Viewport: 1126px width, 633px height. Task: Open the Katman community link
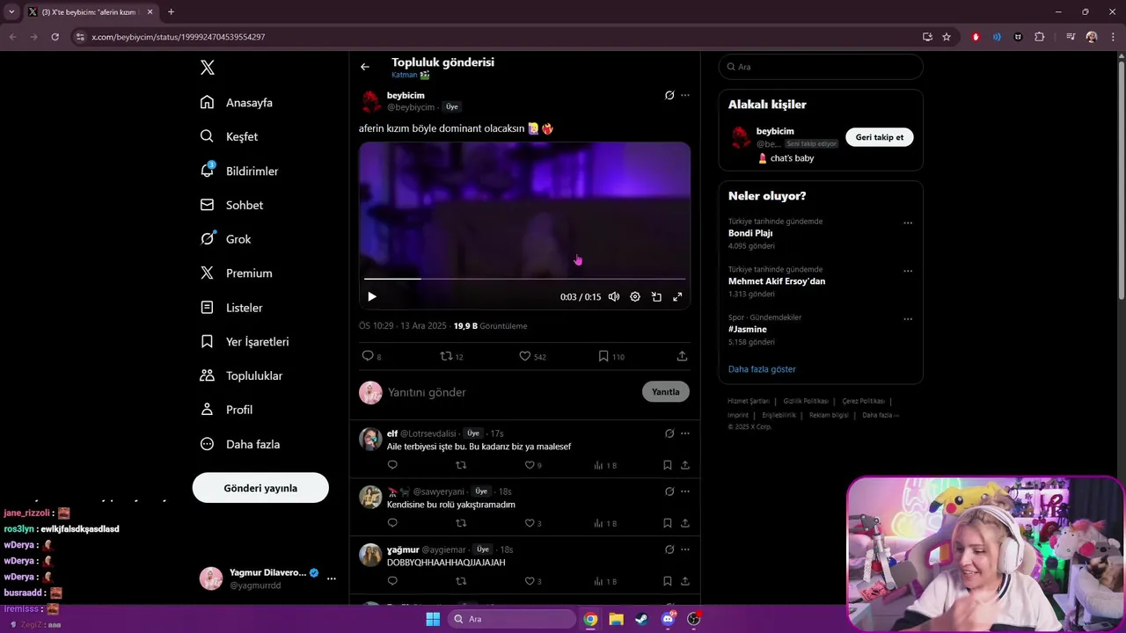point(410,76)
